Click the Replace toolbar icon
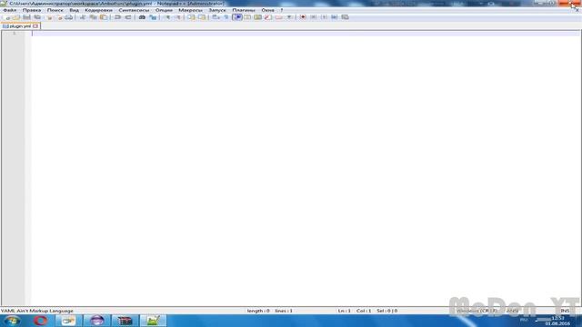The height and width of the screenshot is (327, 582). [153, 17]
